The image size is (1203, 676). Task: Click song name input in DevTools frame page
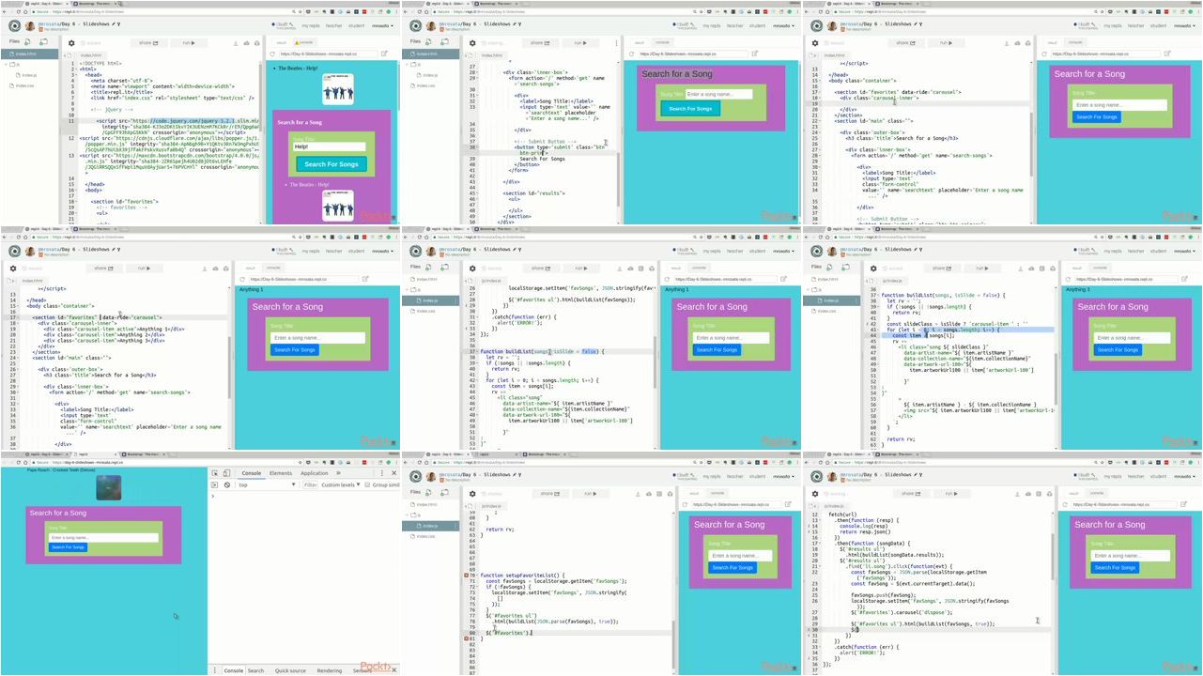pos(103,537)
